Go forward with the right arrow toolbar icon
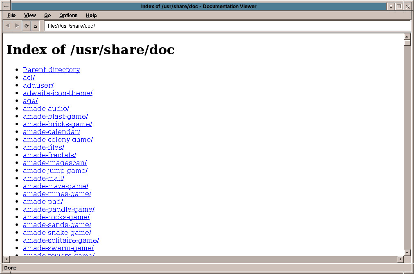This screenshot has width=414, height=274. [17, 26]
